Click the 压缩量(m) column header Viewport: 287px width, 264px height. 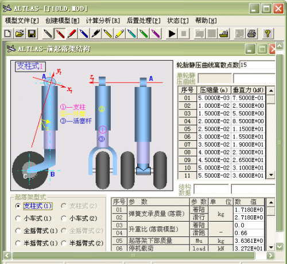coord(214,90)
